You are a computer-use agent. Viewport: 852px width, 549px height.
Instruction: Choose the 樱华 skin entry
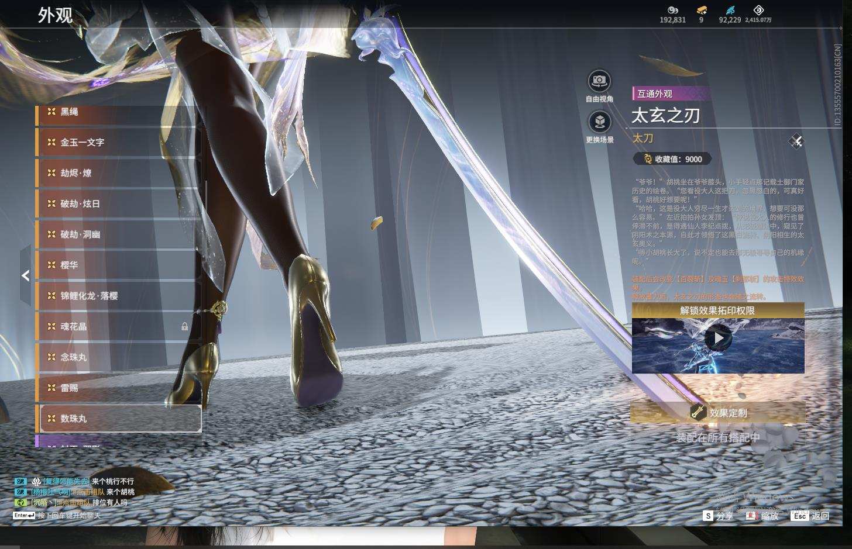(118, 265)
